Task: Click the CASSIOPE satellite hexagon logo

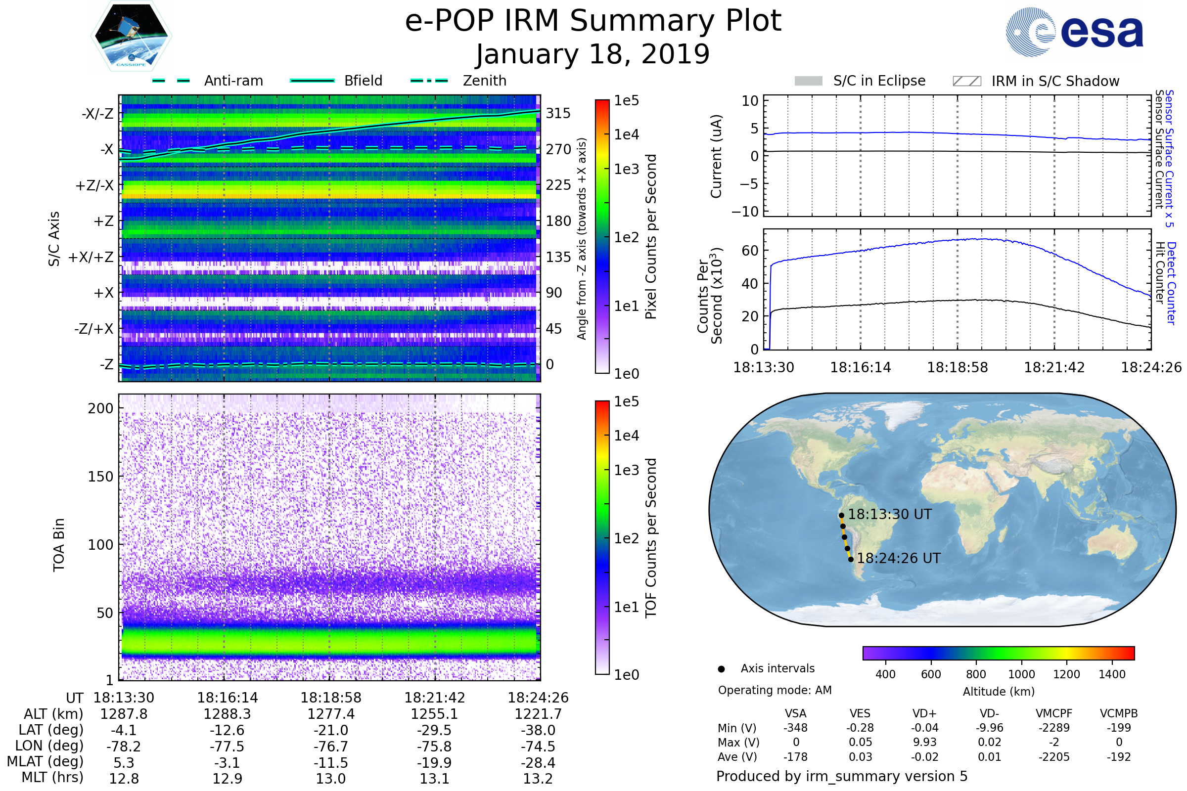Action: pos(131,36)
